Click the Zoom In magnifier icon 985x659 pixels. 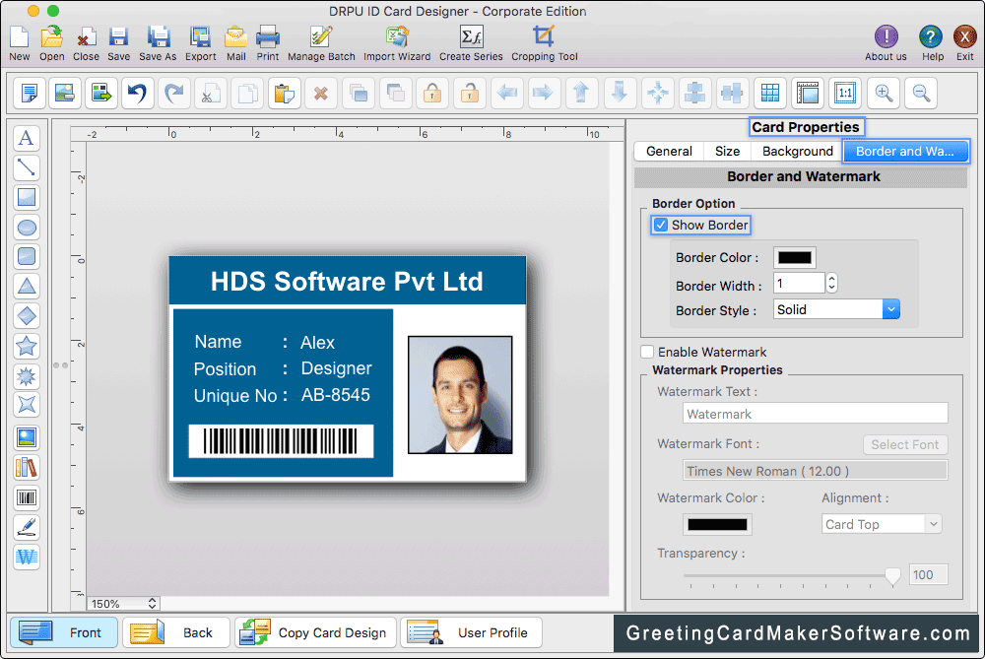click(884, 94)
